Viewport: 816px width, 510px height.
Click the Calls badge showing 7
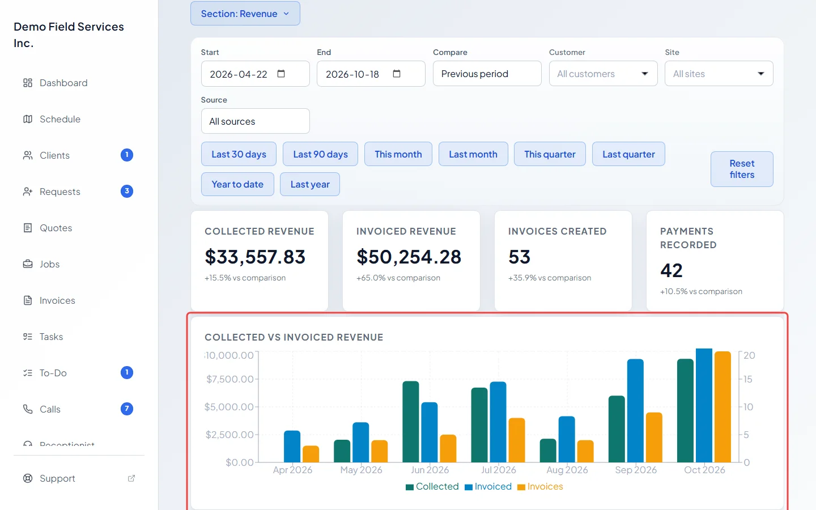[127, 409]
